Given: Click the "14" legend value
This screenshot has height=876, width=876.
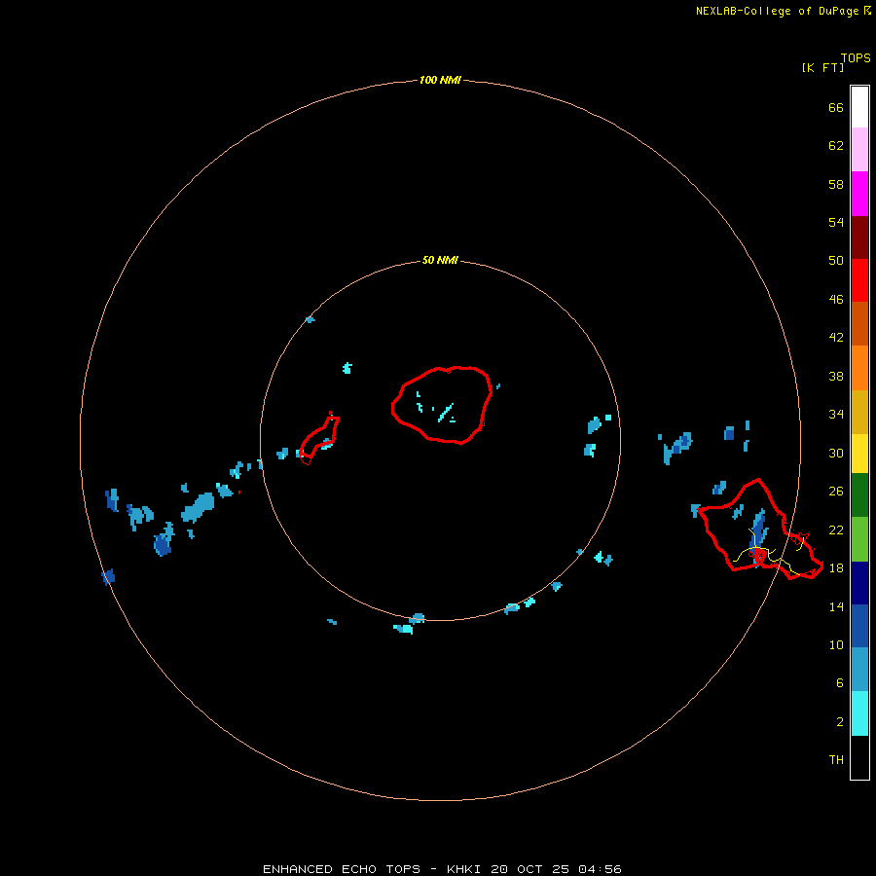Looking at the screenshot, I should (836, 606).
